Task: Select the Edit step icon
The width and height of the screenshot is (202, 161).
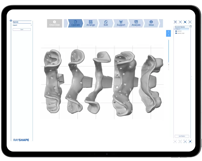Action: click(106, 23)
